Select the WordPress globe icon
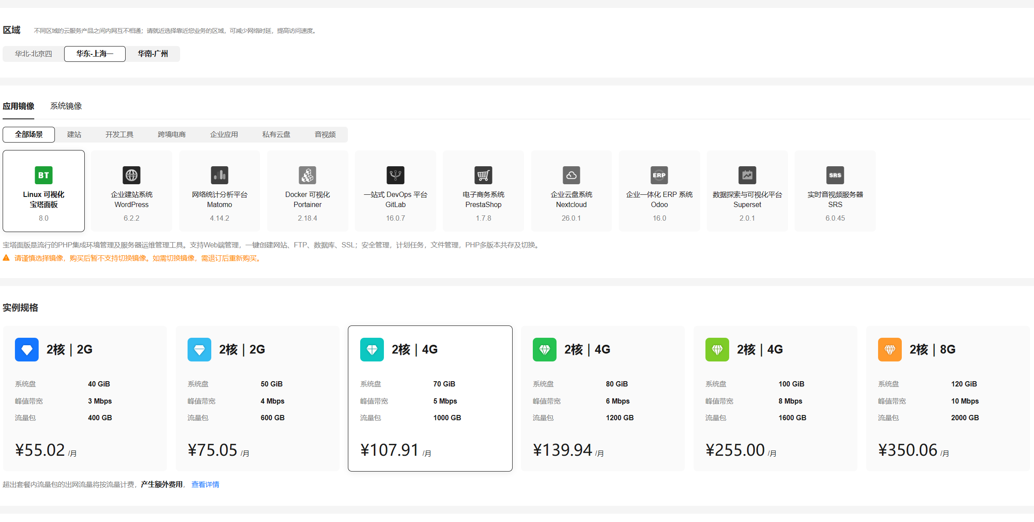Image resolution: width=1034 pixels, height=522 pixels. pyautogui.click(x=131, y=175)
